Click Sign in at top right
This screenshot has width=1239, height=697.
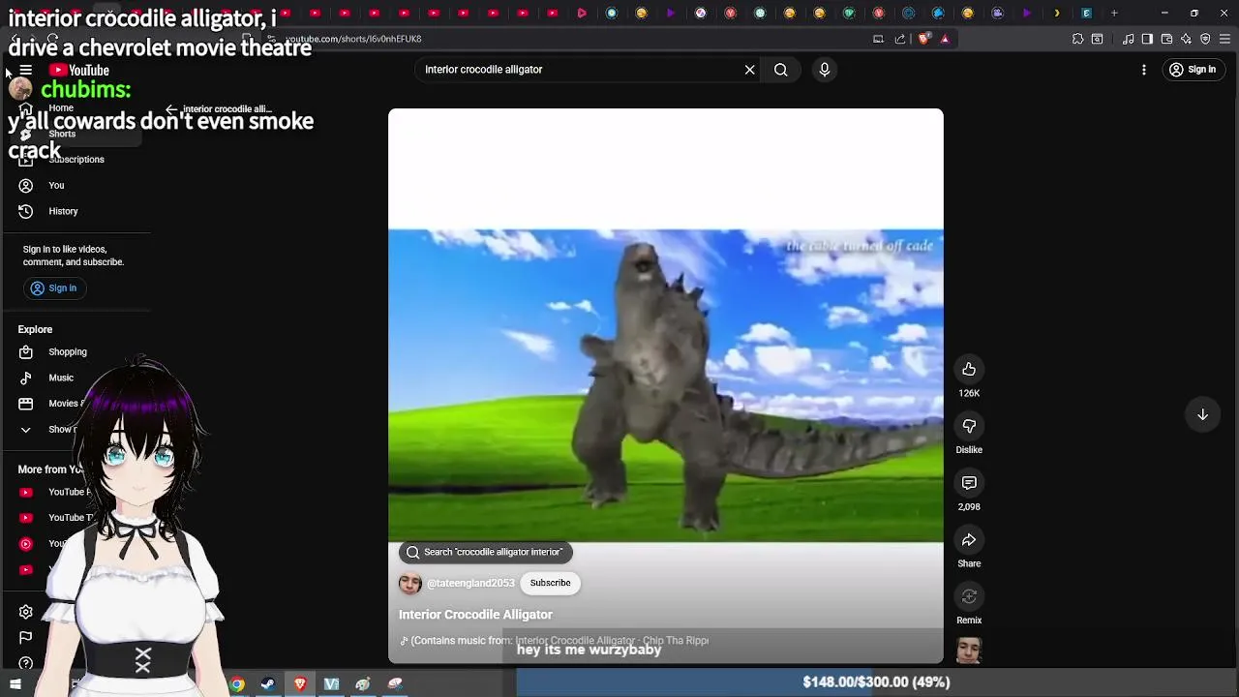tap(1193, 70)
